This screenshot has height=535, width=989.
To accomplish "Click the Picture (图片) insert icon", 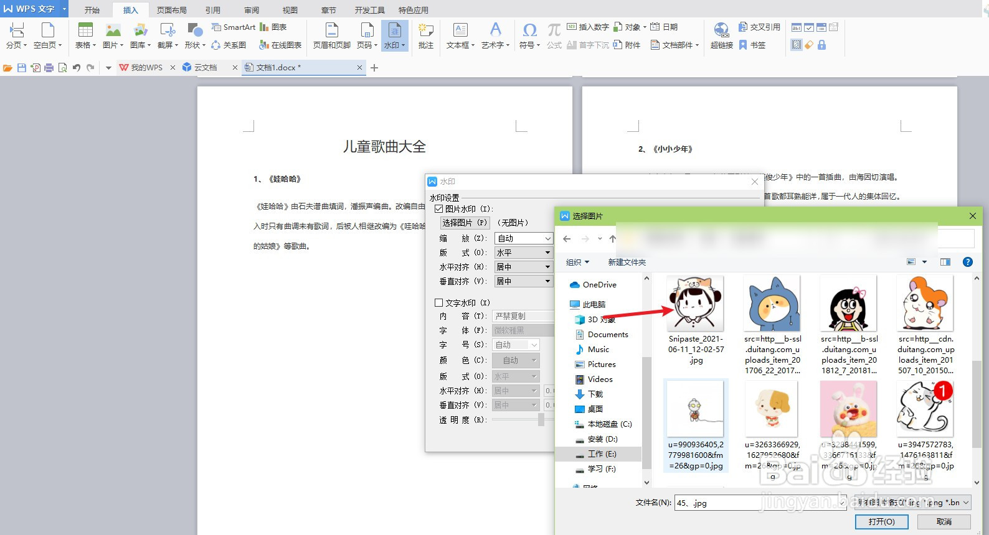I will point(113,35).
